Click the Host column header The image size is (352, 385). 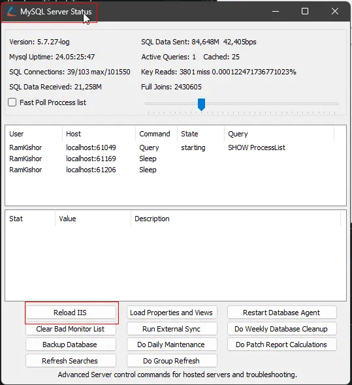click(99, 134)
